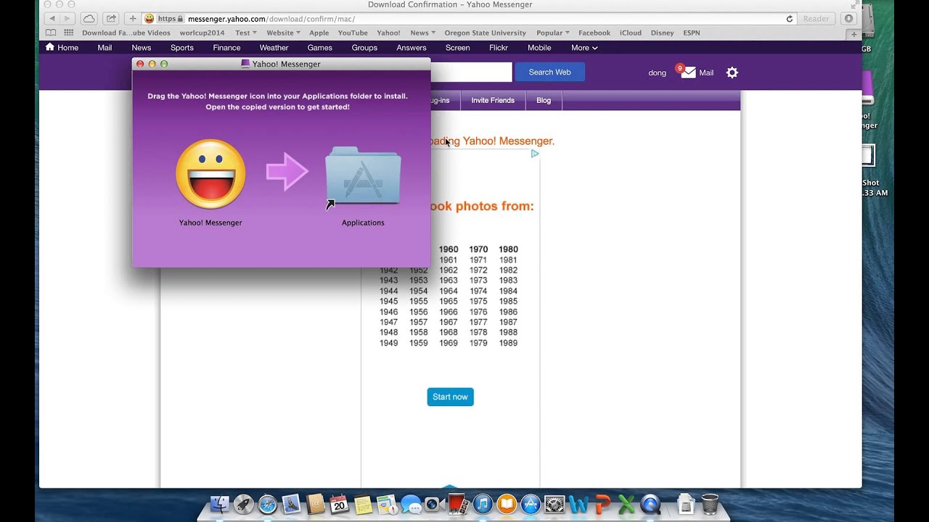Open the YouTube bookmark
This screenshot has width=929, height=522.
(353, 33)
